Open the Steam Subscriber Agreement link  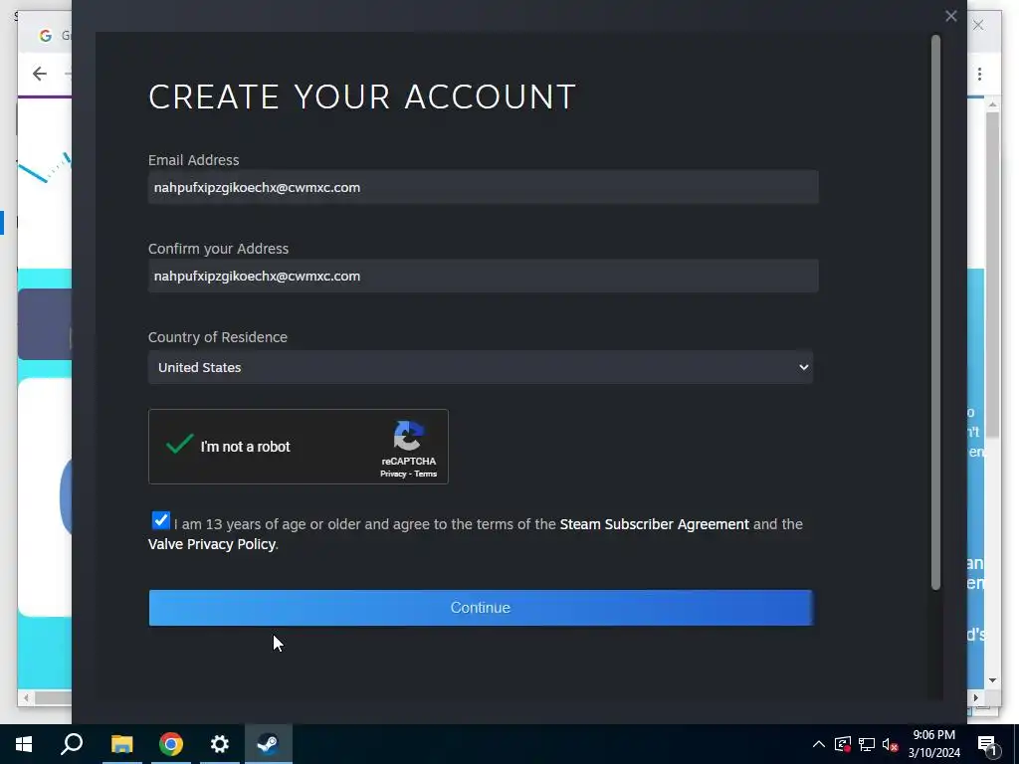(x=654, y=524)
